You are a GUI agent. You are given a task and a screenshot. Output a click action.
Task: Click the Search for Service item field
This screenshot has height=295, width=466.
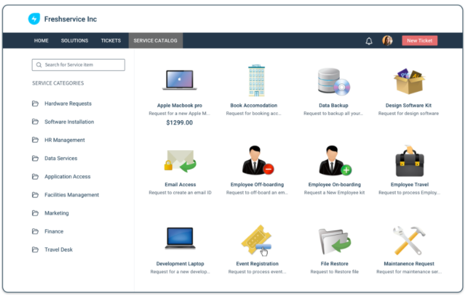[x=79, y=65]
